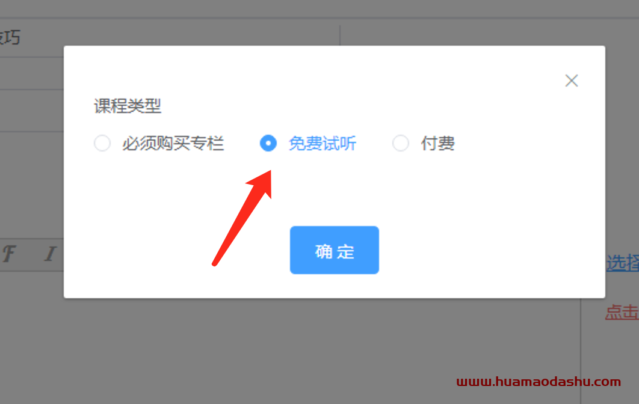Image resolution: width=639 pixels, height=404 pixels.
Task: Click the red arrow annotation graphic
Action: pos(242,218)
